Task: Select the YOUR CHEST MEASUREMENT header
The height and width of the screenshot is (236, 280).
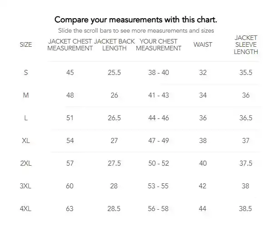Action: pyautogui.click(x=159, y=45)
